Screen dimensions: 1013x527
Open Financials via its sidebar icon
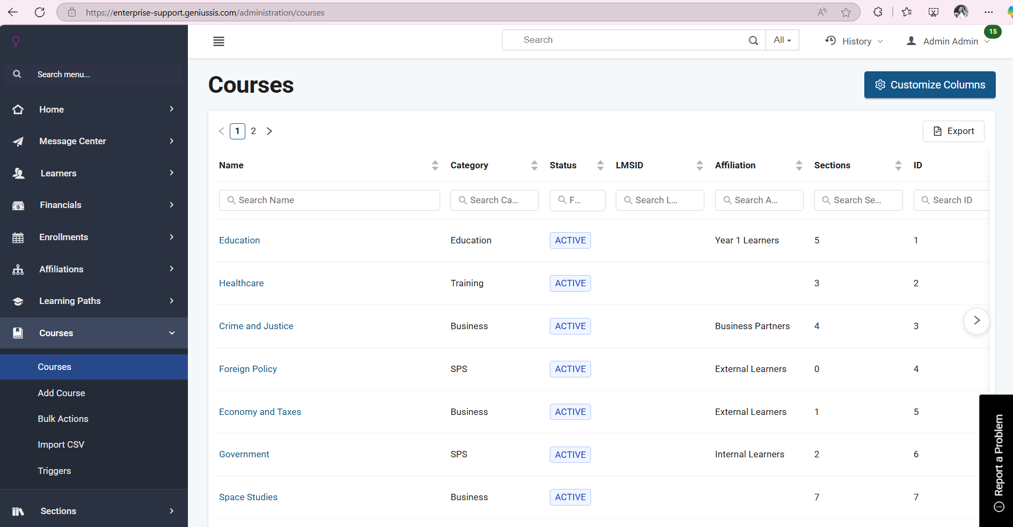[x=18, y=205]
